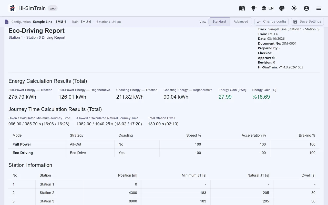Click the 'Eco Driving' mode row label
The width and height of the screenshot is (328, 205).
23,153
